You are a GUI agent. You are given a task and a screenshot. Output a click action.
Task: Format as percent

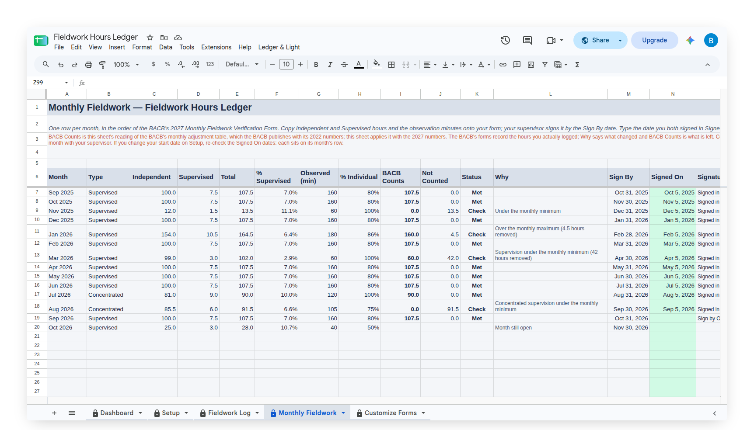point(168,65)
